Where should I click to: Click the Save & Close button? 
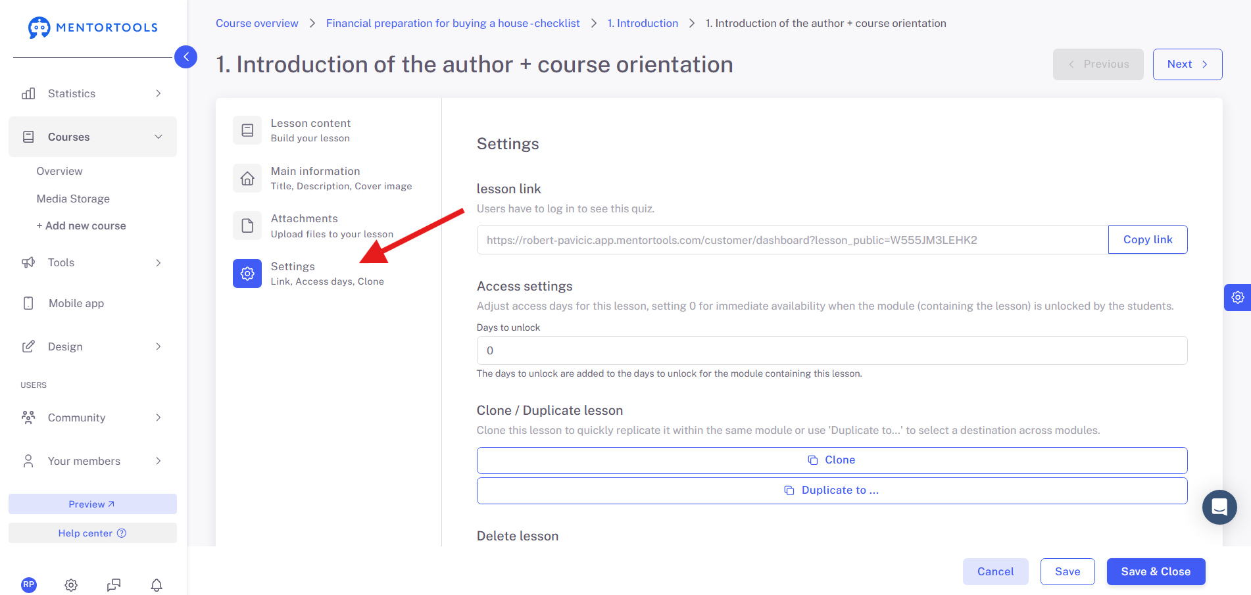(1156, 571)
